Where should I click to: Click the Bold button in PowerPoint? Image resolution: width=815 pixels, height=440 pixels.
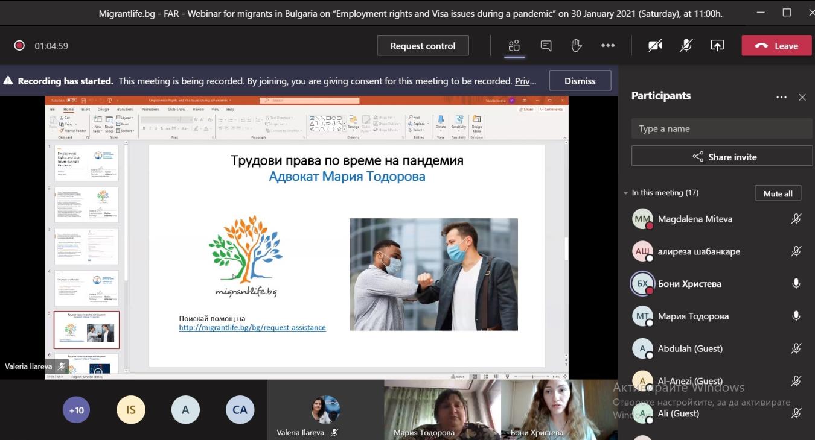[144, 128]
